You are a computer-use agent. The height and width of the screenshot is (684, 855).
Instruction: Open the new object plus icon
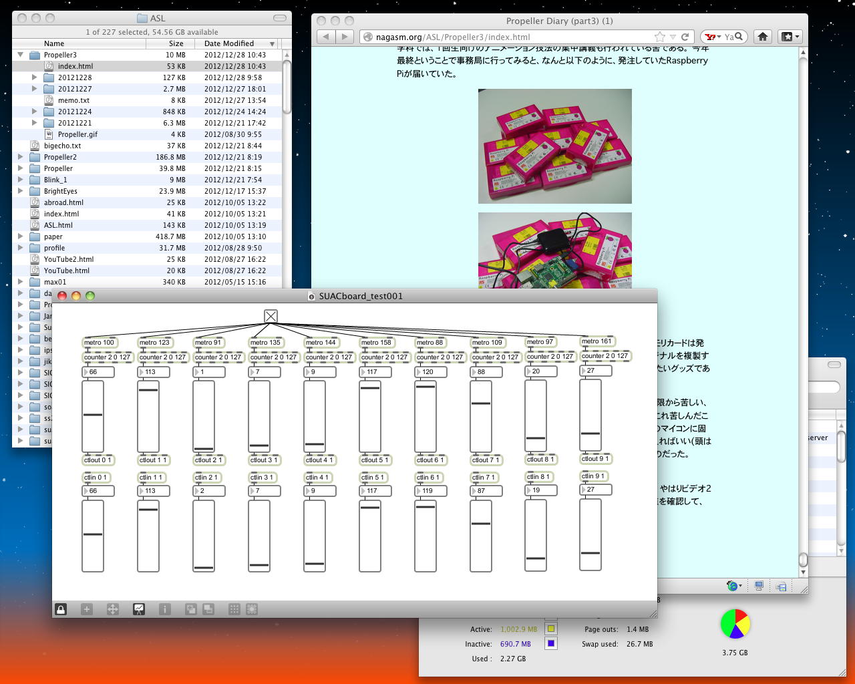click(x=87, y=609)
